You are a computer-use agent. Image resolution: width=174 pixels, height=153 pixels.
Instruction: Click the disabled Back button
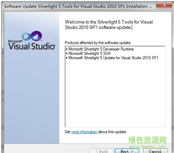click(x=101, y=151)
